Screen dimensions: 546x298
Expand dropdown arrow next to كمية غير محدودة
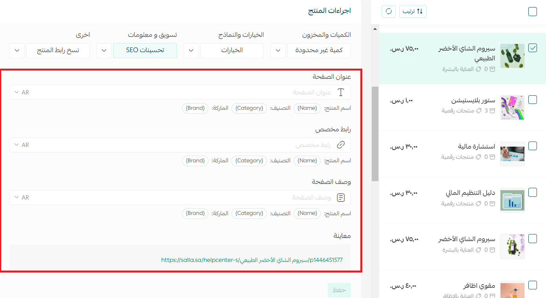coord(278,51)
